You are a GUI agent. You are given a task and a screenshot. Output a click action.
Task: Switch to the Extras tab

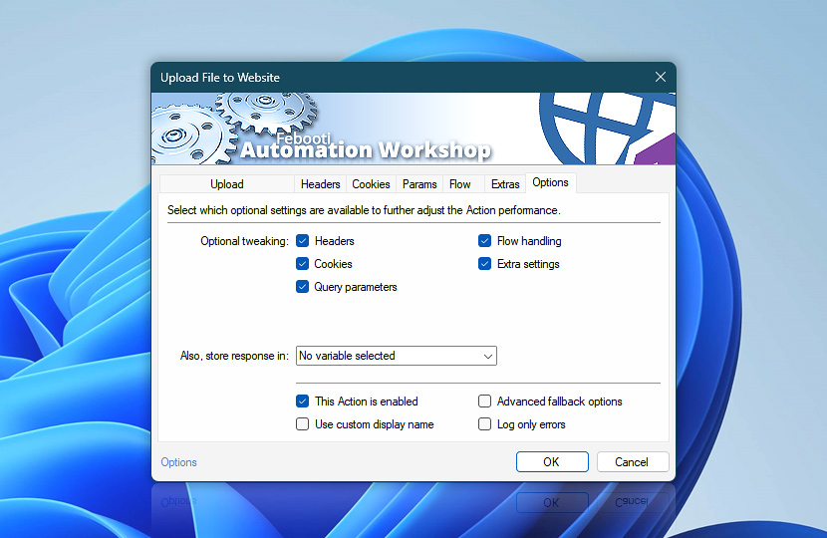pos(505,184)
